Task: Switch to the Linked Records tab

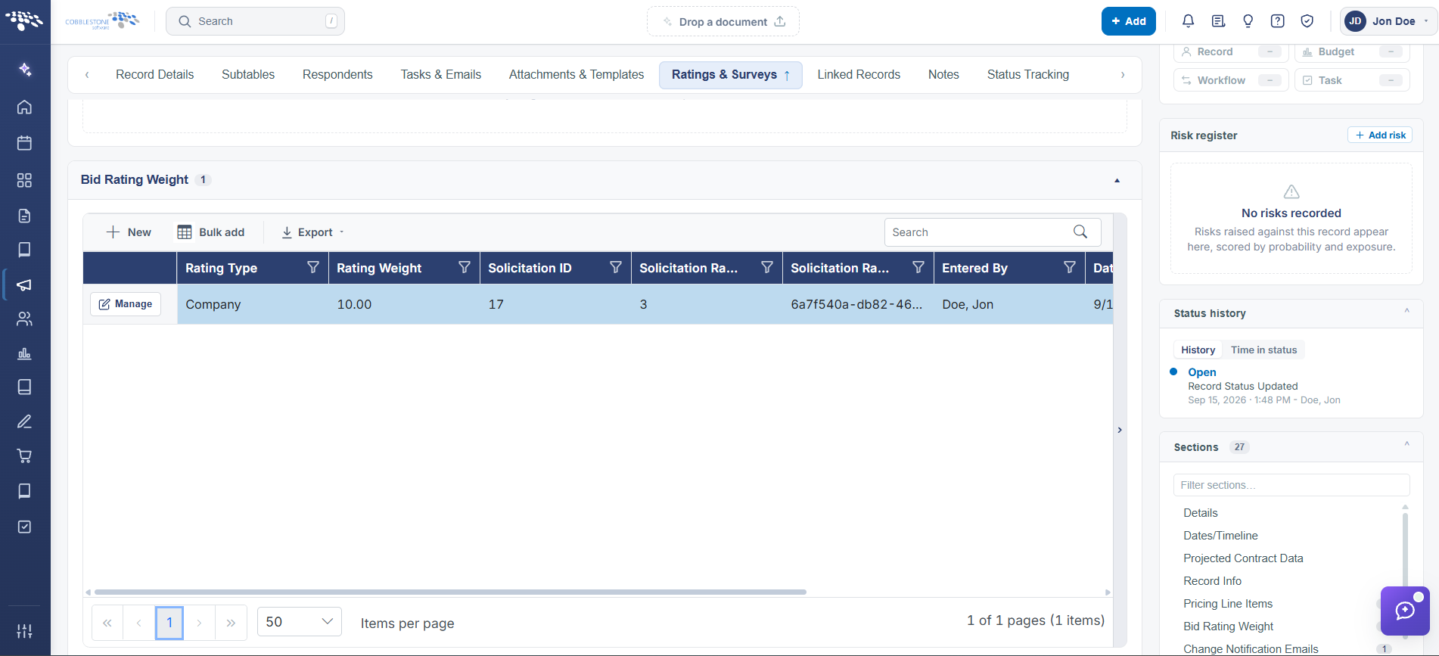Action: pyautogui.click(x=859, y=74)
